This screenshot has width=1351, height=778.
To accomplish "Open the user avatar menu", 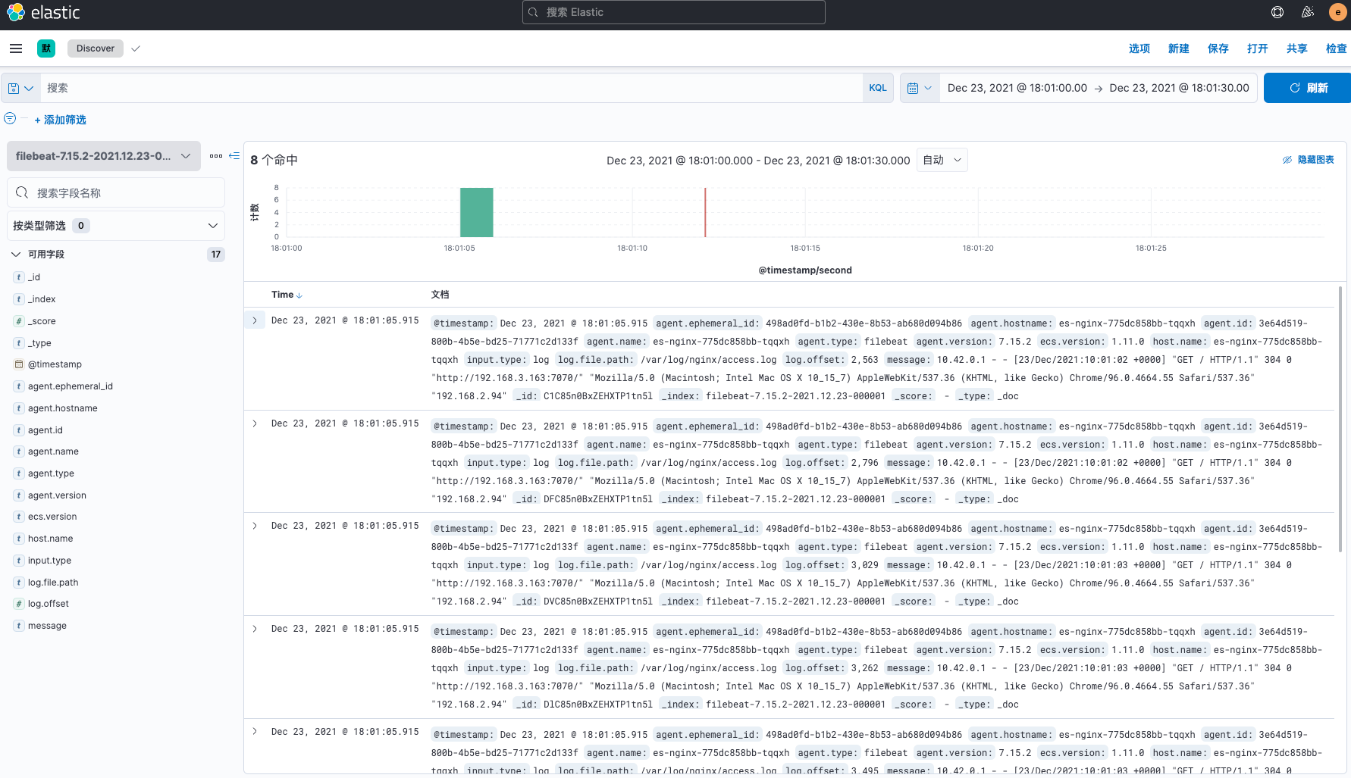I will [x=1337, y=12].
